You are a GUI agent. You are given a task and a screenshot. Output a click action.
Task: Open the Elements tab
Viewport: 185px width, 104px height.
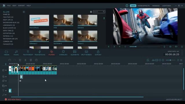coord(75,53)
